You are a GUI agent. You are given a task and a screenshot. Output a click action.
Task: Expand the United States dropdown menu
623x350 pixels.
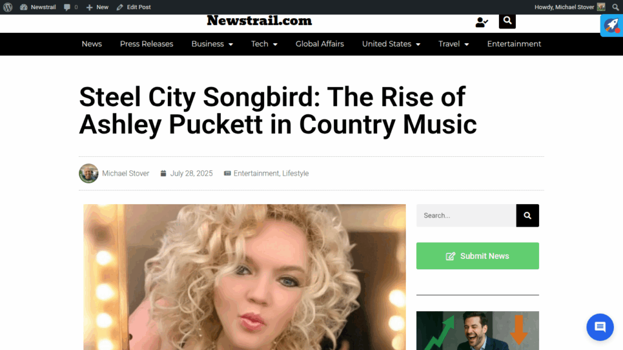(391, 44)
